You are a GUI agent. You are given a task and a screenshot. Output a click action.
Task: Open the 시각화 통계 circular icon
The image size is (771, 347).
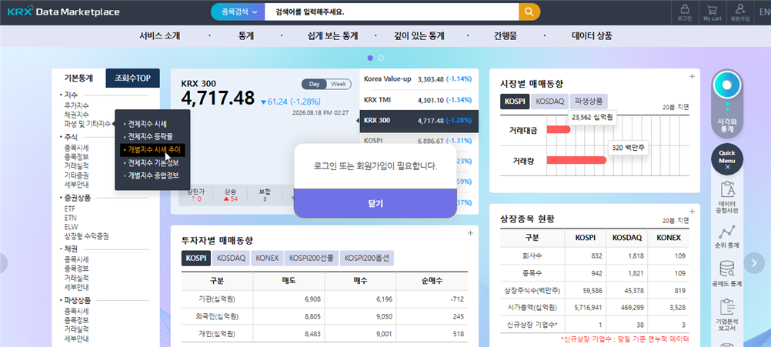727,86
